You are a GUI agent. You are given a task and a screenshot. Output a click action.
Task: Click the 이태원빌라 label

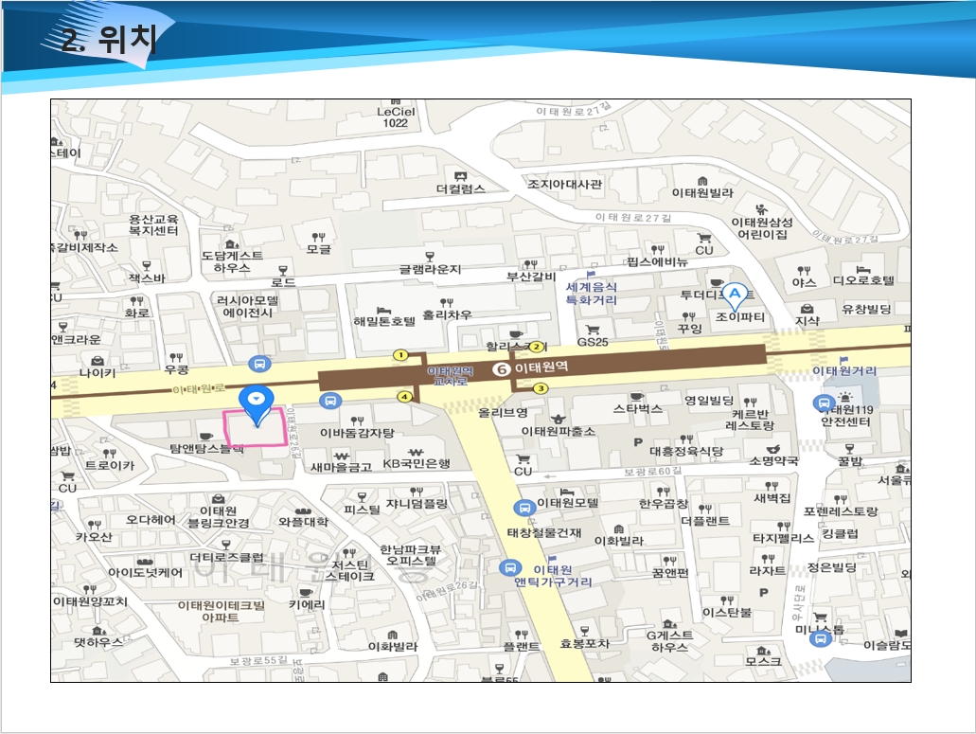tap(702, 193)
